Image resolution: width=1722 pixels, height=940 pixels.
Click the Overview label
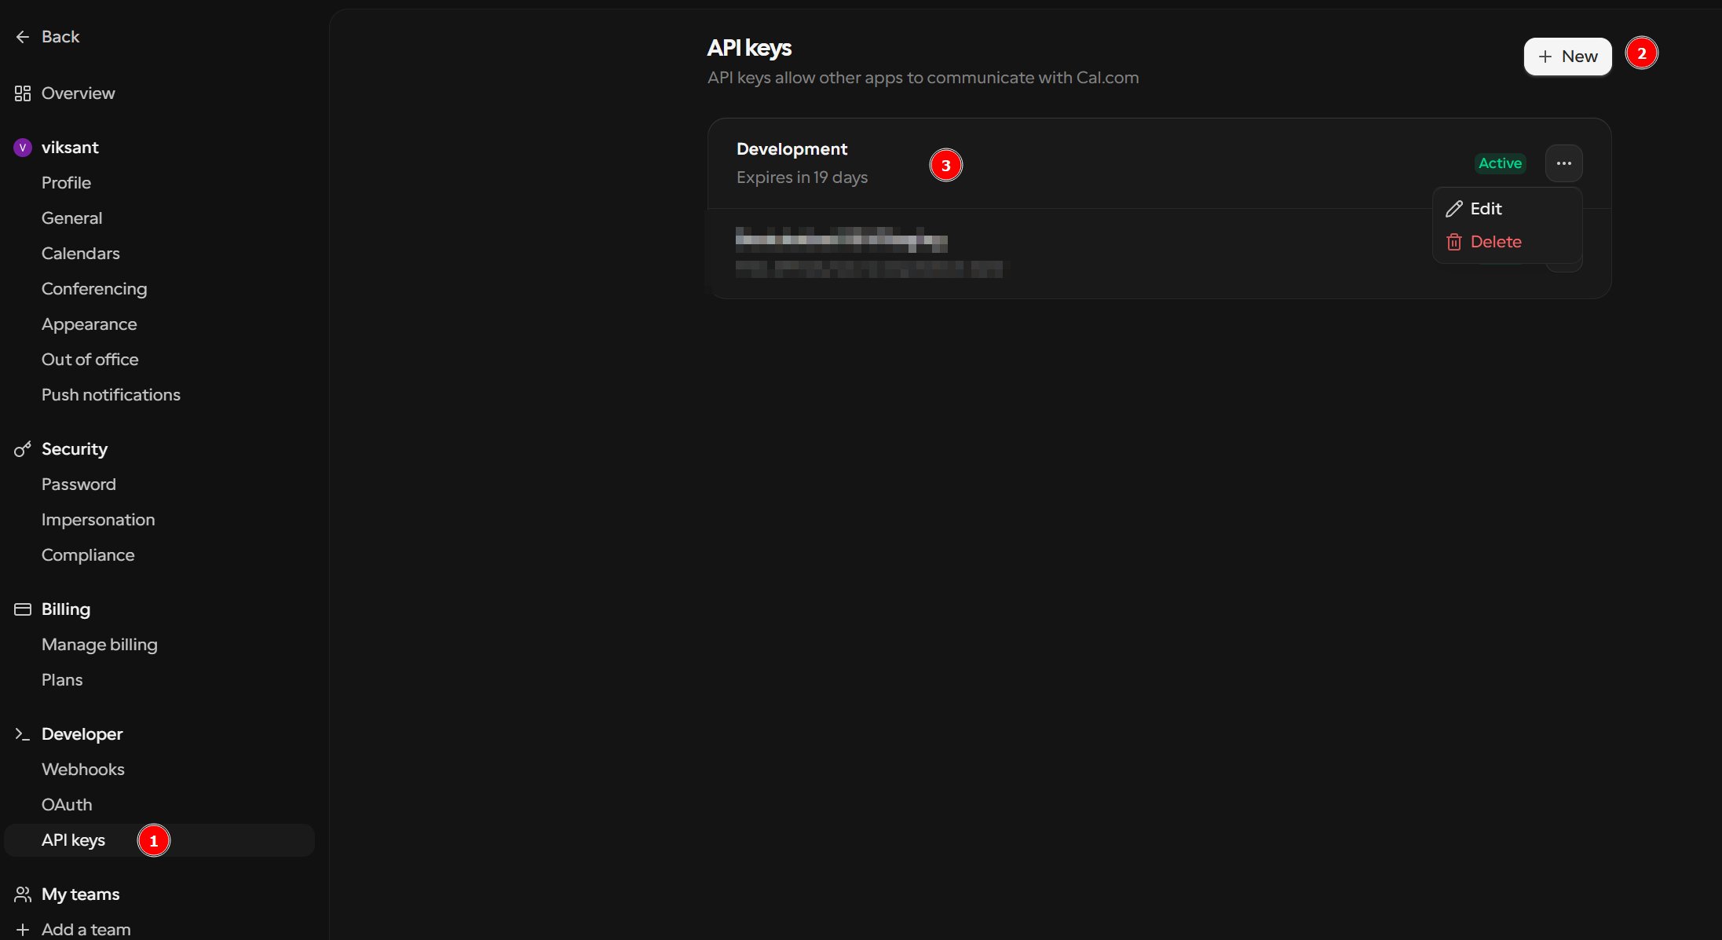[x=78, y=93]
